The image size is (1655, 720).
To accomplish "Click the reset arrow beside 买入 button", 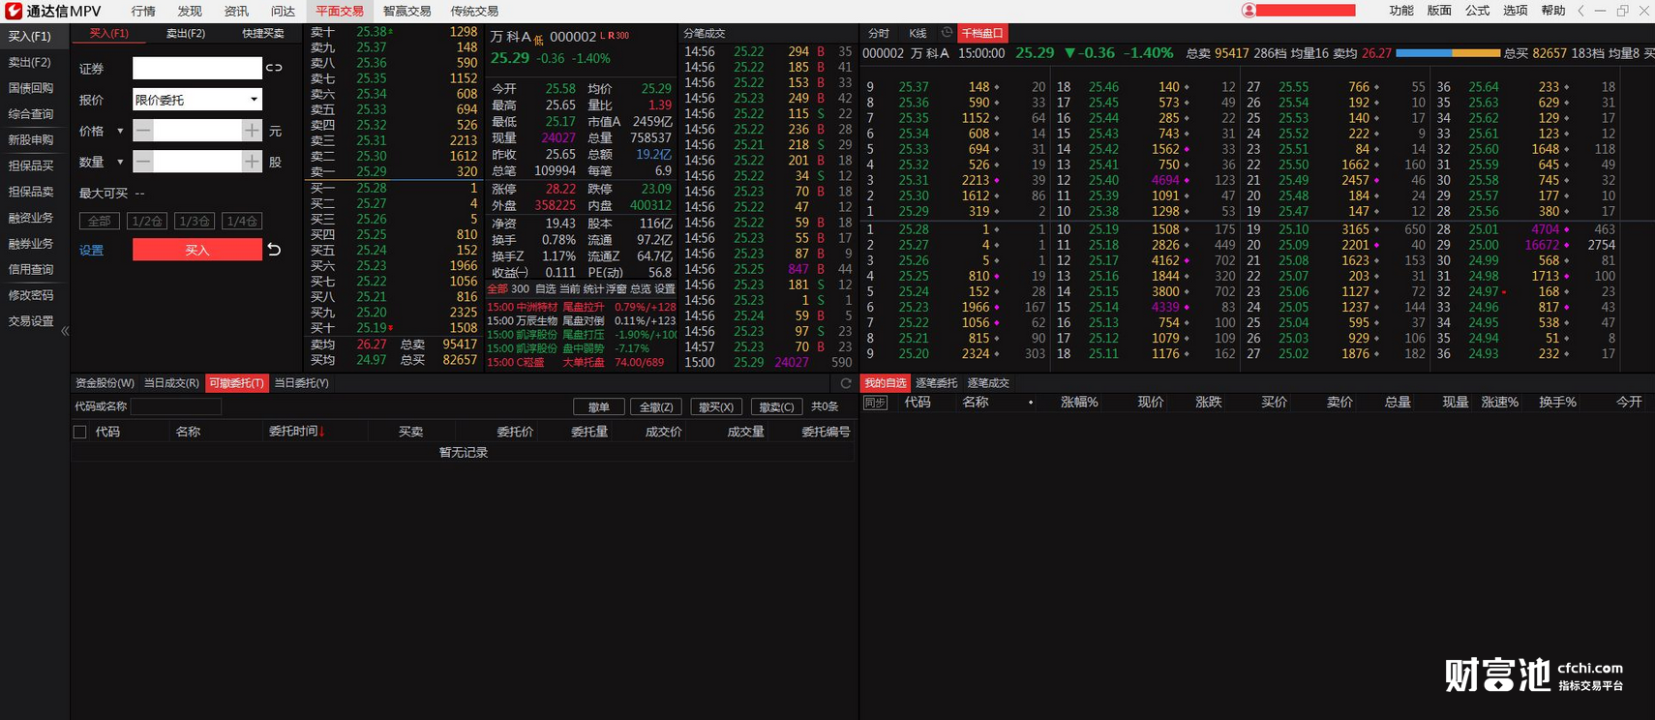I will (x=274, y=250).
